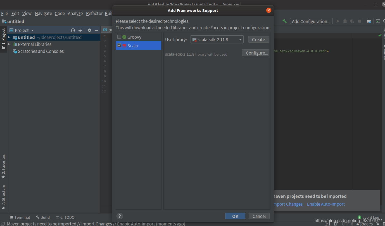Click the Create... library button
385x226 pixels.
tap(258, 40)
